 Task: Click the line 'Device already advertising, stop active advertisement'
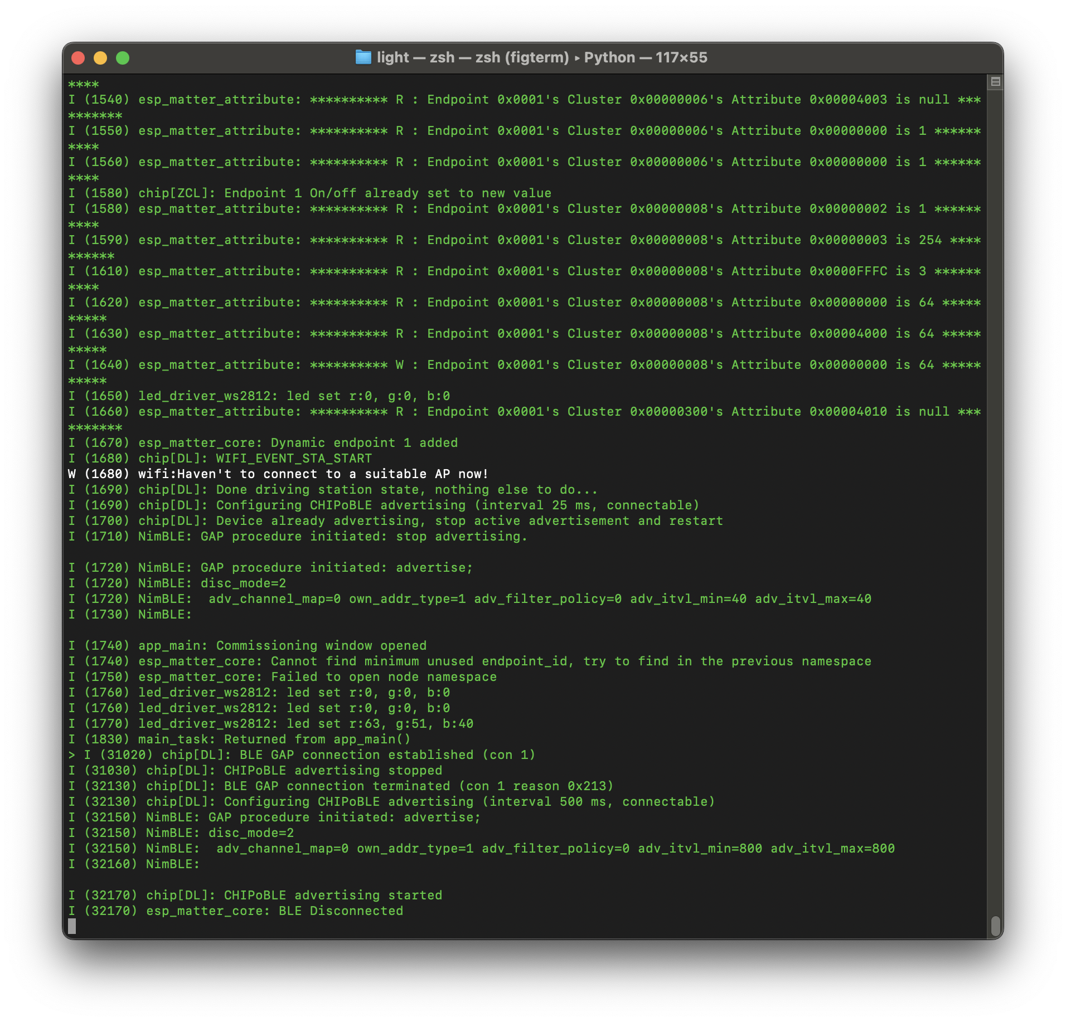click(x=395, y=520)
